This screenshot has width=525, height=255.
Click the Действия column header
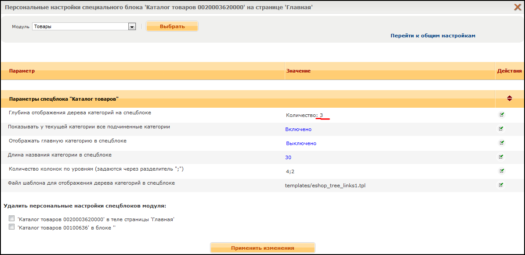509,71
